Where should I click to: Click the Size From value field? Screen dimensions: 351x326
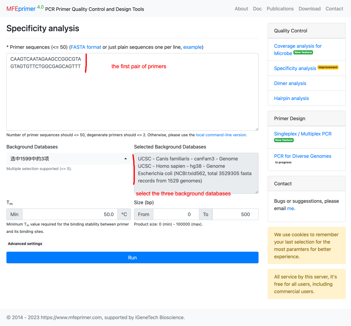pos(176,214)
